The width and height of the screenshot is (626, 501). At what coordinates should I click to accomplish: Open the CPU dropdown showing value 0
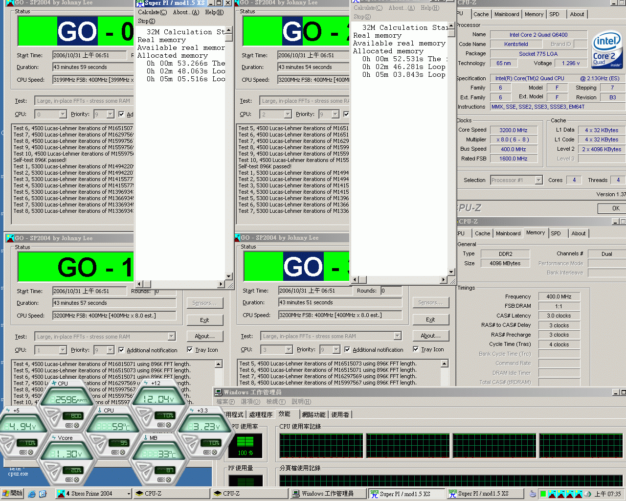click(x=63, y=114)
